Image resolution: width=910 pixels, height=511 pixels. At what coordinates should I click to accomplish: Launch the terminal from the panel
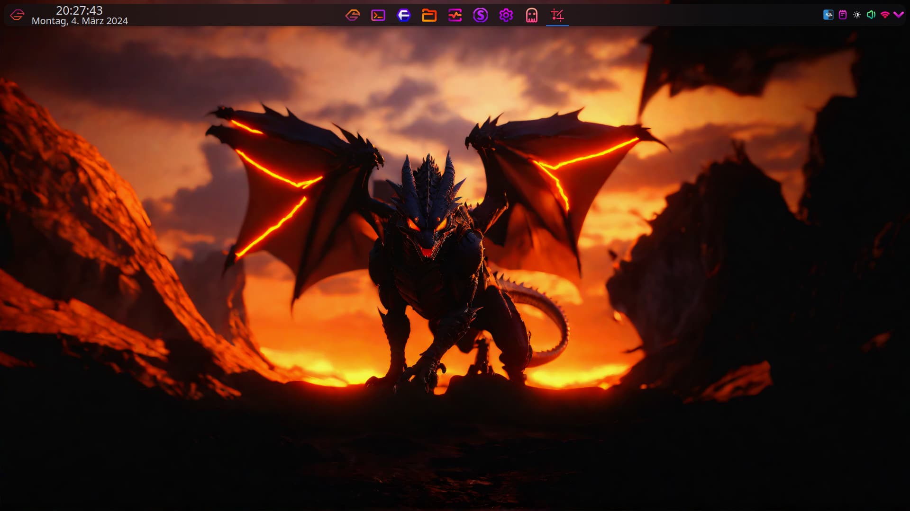coord(378,15)
